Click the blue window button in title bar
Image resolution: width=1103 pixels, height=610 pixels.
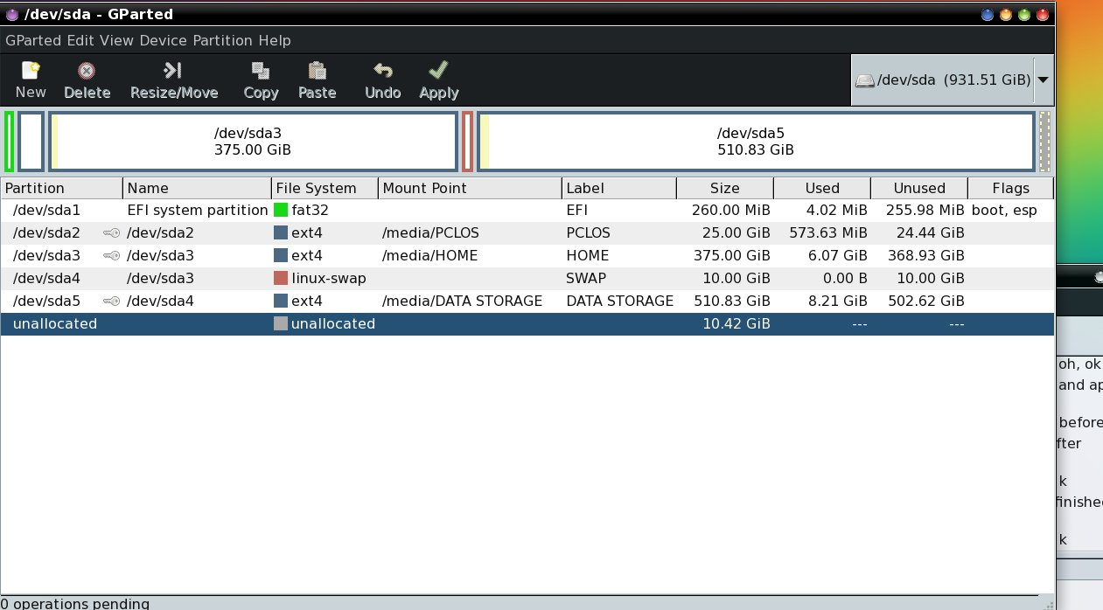(988, 15)
